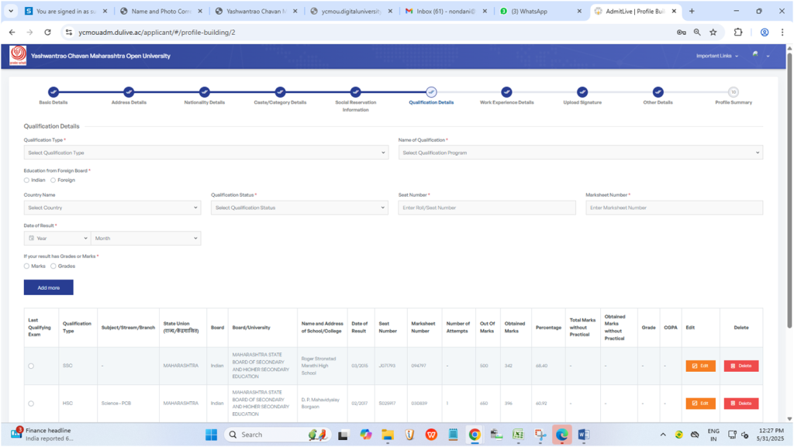The image size is (794, 447).
Task: Select the Indian board radio button
Action: point(26,180)
